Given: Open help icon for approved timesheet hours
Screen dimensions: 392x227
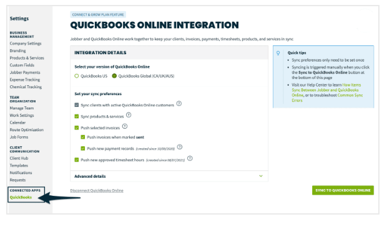Looking at the screenshot, I should coord(190,158).
